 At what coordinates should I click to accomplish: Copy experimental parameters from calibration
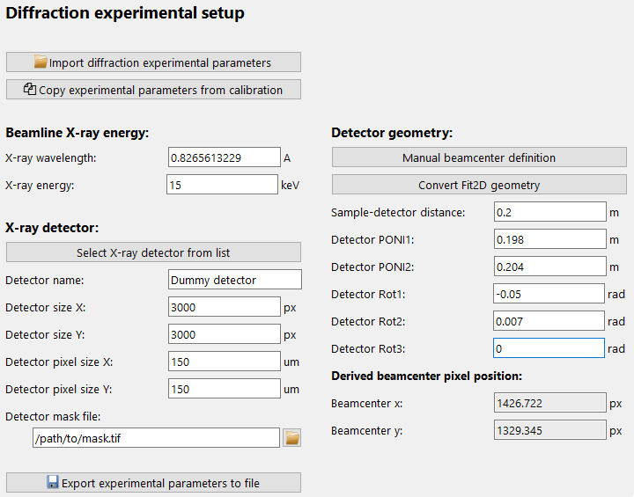click(x=153, y=90)
